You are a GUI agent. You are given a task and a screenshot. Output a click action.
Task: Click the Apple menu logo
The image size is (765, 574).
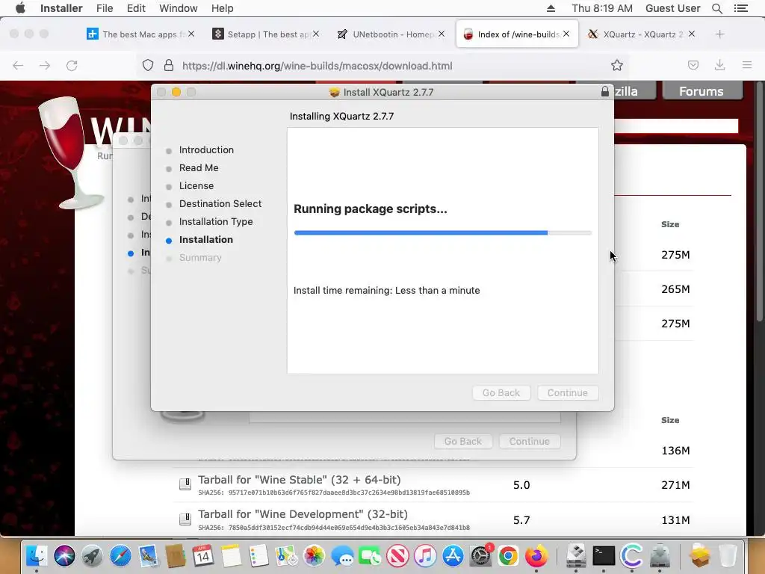coord(20,8)
